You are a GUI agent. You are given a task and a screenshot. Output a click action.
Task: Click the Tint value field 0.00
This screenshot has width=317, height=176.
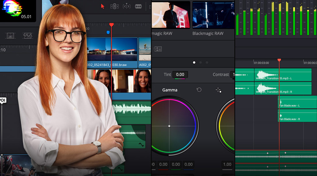(x=180, y=75)
